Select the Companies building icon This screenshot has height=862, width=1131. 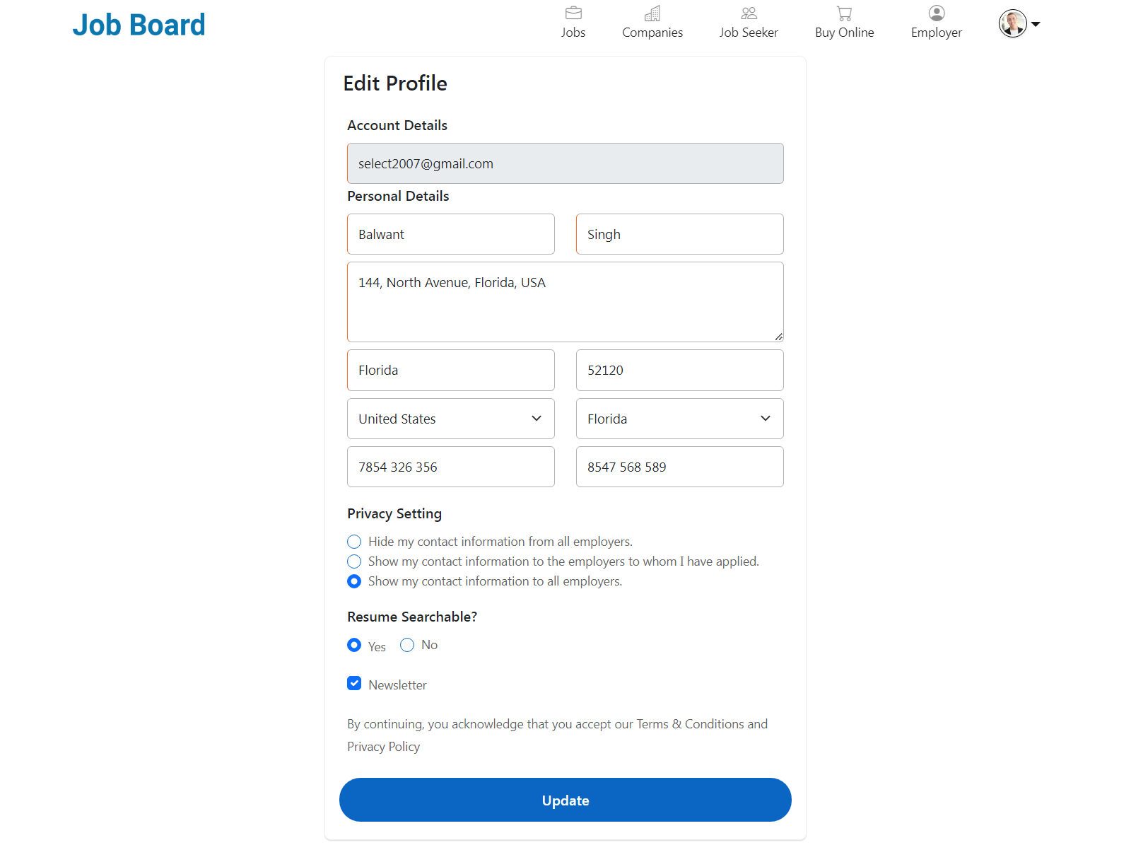(x=652, y=13)
